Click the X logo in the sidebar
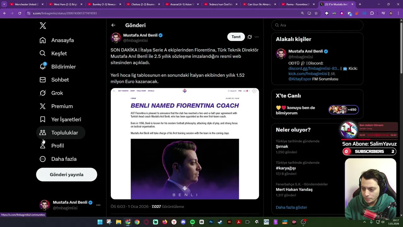The height and width of the screenshot is (227, 403). click(x=43, y=26)
